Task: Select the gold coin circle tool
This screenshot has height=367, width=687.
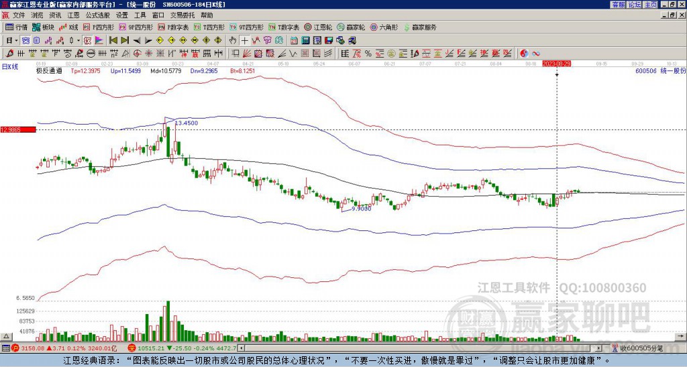Action: (x=391, y=54)
